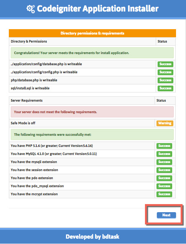Click the Directory permissions & requirements heading
Screen dimensions: 186x244
(x=92, y=33)
